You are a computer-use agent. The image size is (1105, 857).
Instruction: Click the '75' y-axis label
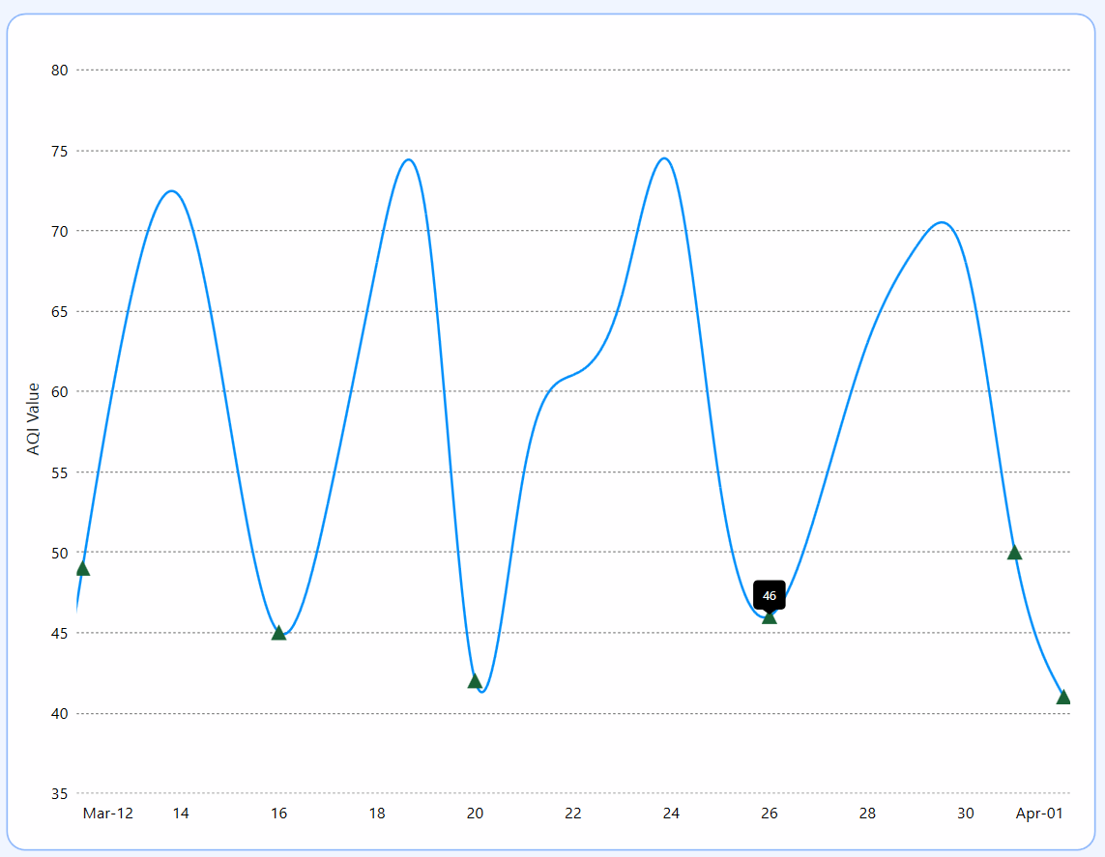click(60, 152)
